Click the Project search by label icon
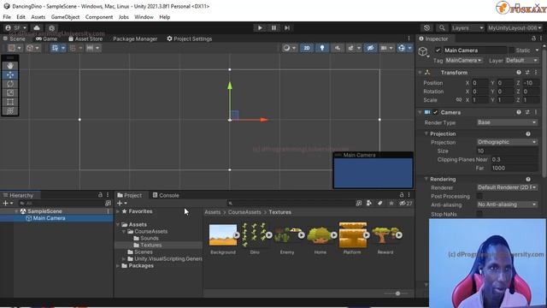 (379, 204)
